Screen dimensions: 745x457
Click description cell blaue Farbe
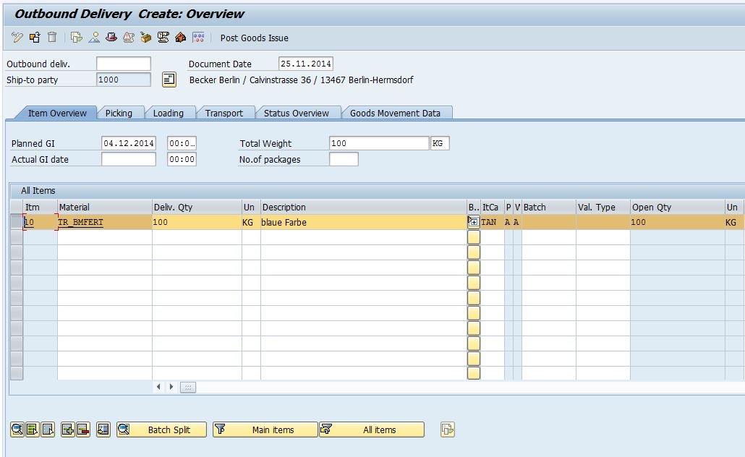[364, 222]
